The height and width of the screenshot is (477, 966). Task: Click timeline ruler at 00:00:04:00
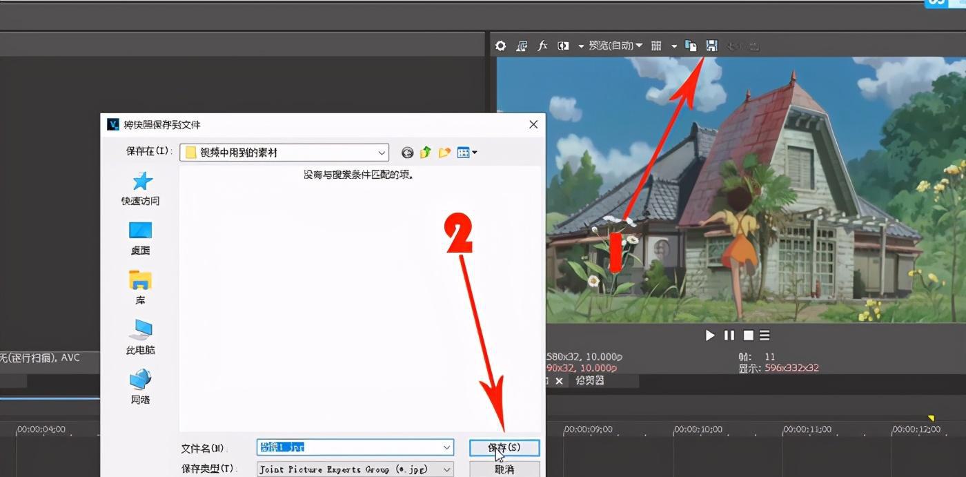[41, 429]
